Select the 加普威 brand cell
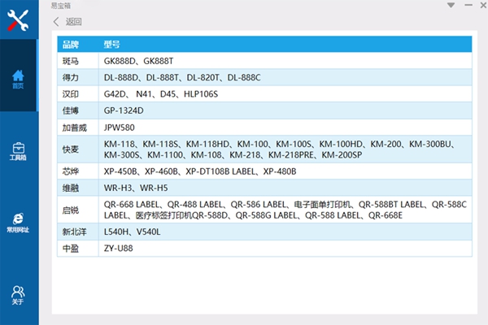This screenshot has width=488, height=325. coord(78,128)
